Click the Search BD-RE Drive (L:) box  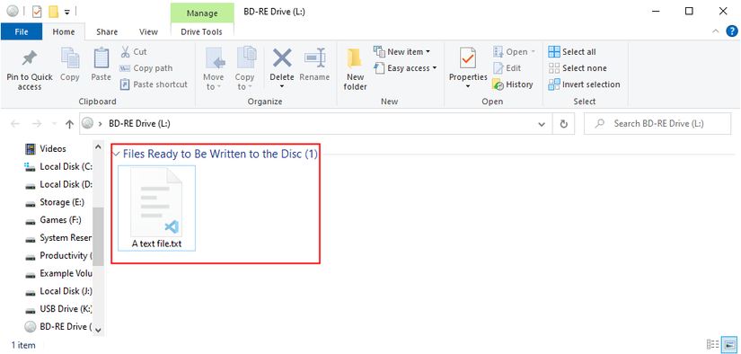(x=657, y=124)
